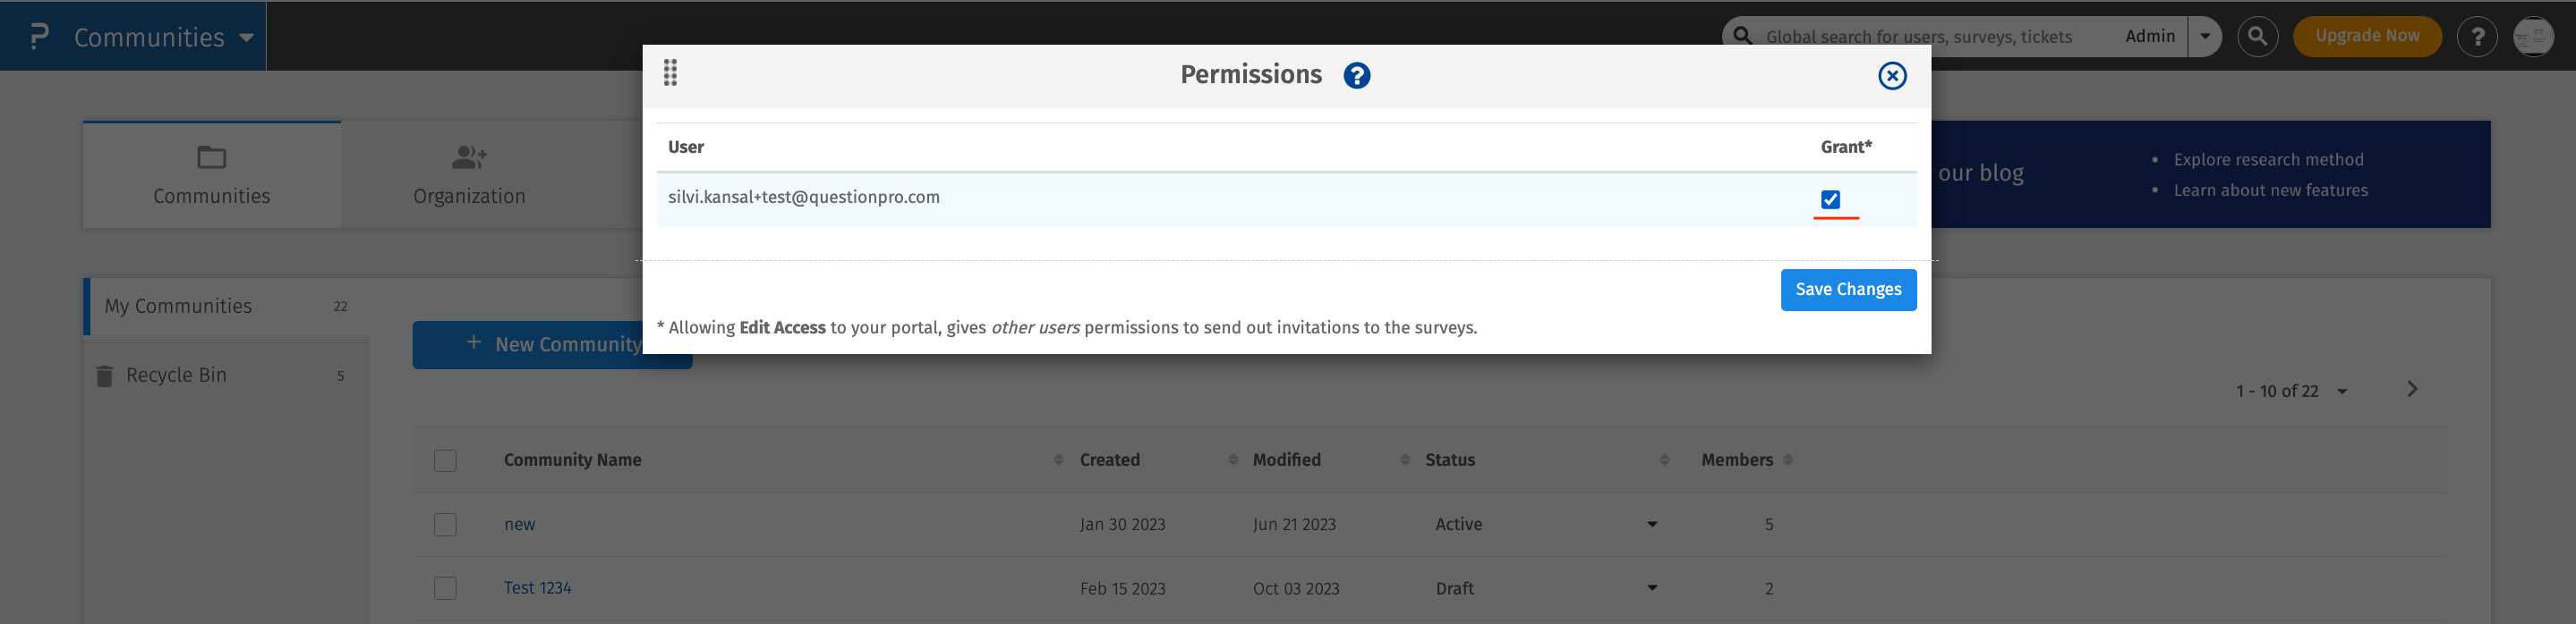Switch to the Organization tab

(469, 176)
